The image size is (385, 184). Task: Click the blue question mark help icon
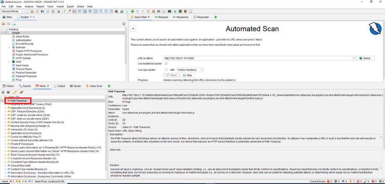(175, 11)
